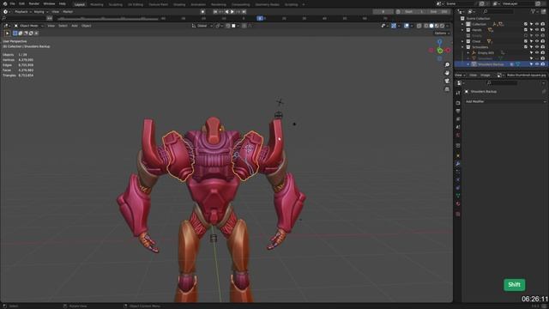549x309 pixels.
Task: Expand the Hands collection in outliner
Action: point(462,30)
